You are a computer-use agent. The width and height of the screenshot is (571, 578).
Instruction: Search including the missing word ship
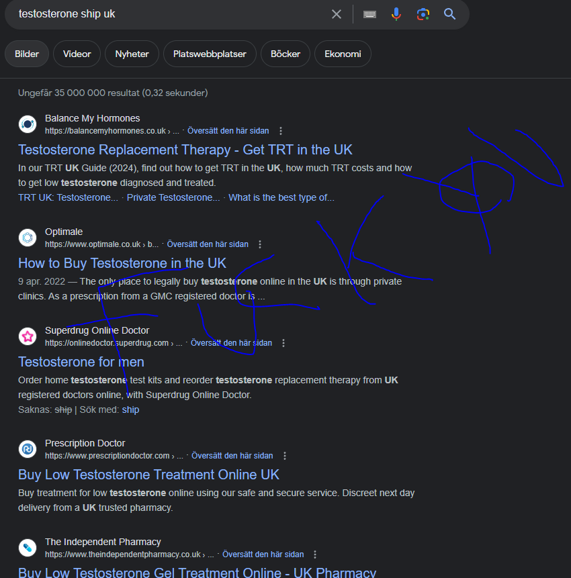[130, 410]
